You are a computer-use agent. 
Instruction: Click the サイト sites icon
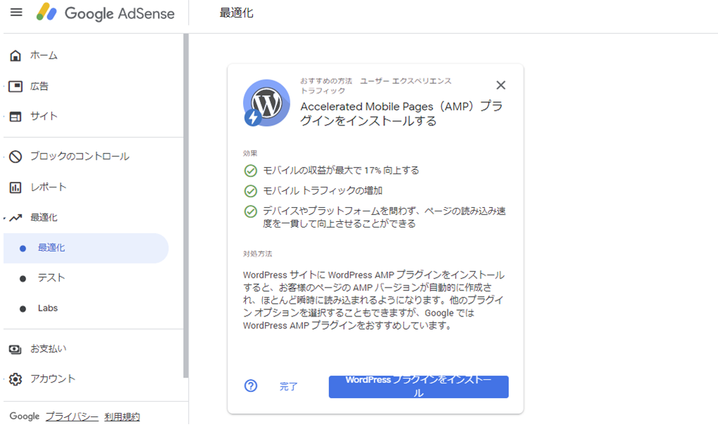click(15, 116)
